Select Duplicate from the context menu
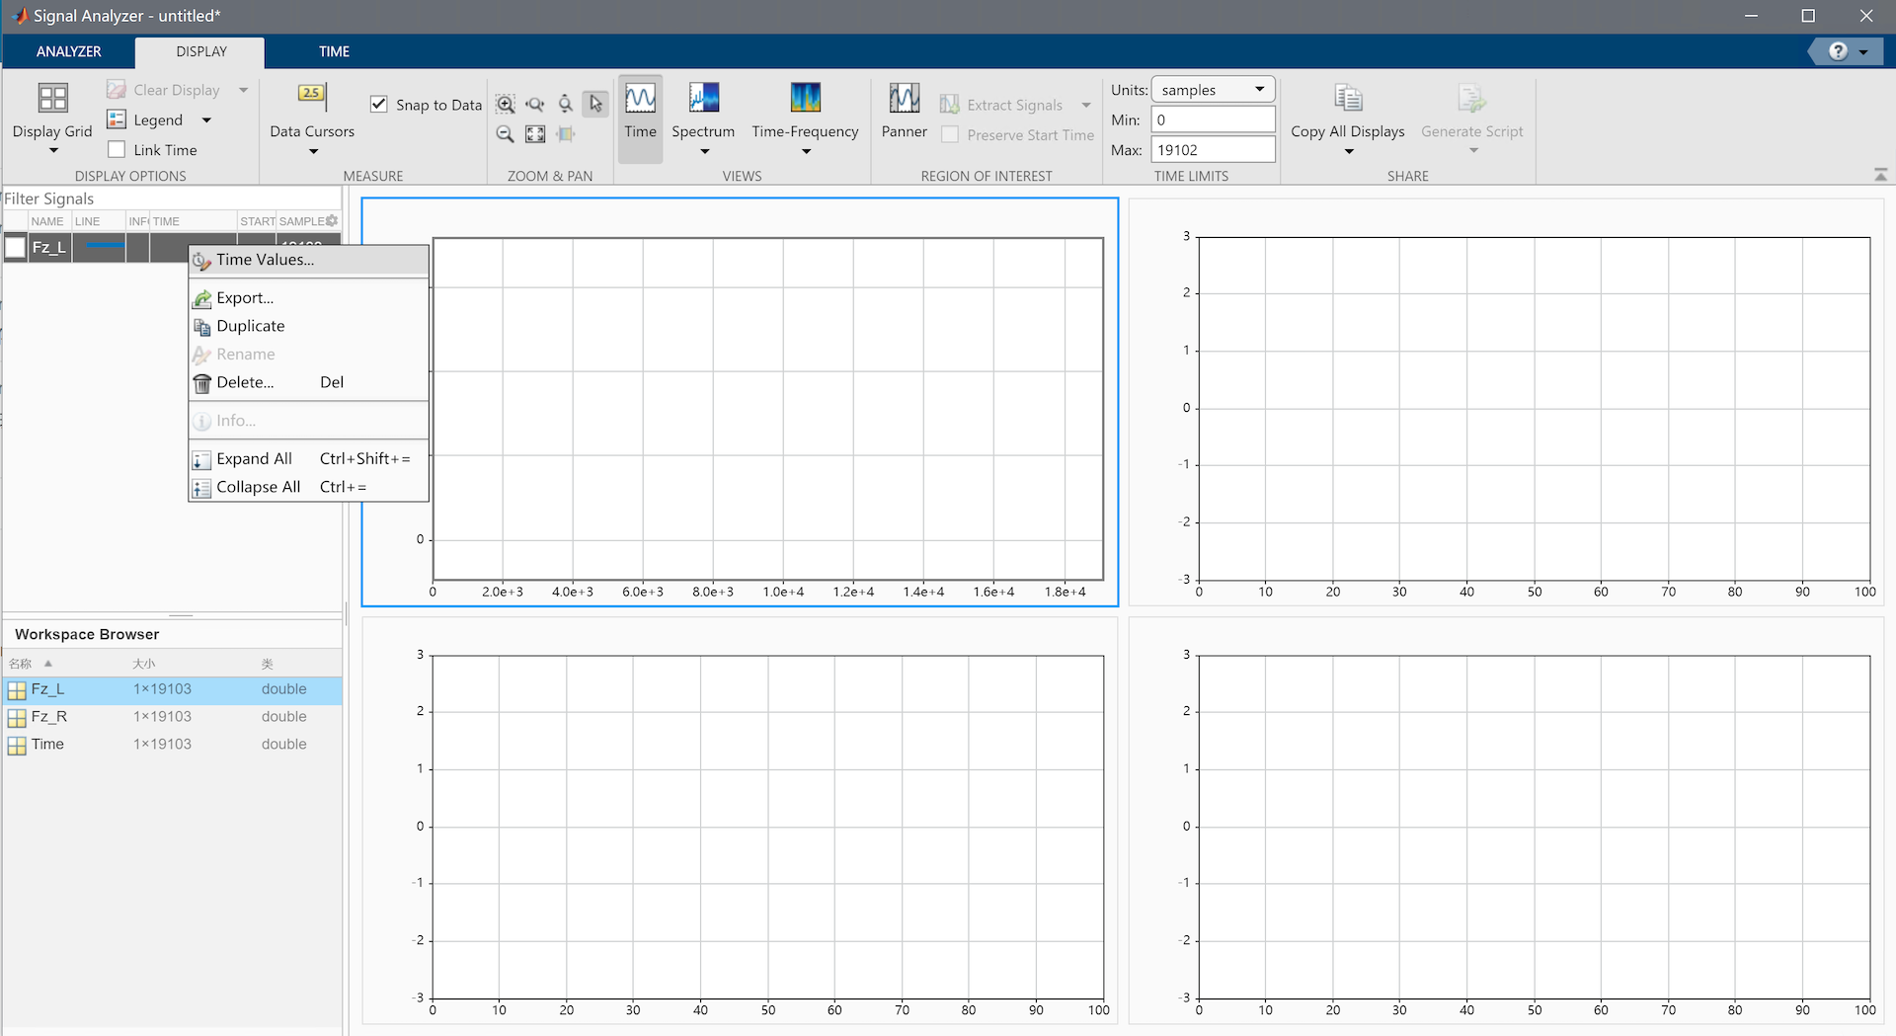This screenshot has height=1036, width=1896. click(251, 326)
